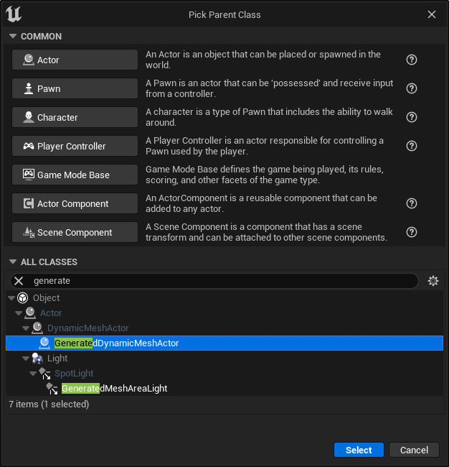Collapse the Object tree node
Image resolution: width=449 pixels, height=467 pixels.
(x=11, y=298)
